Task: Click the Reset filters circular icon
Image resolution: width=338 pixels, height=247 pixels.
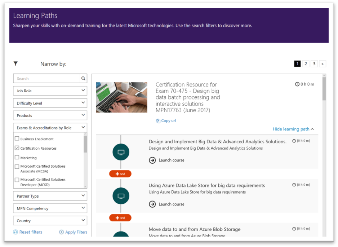Action: (15, 232)
